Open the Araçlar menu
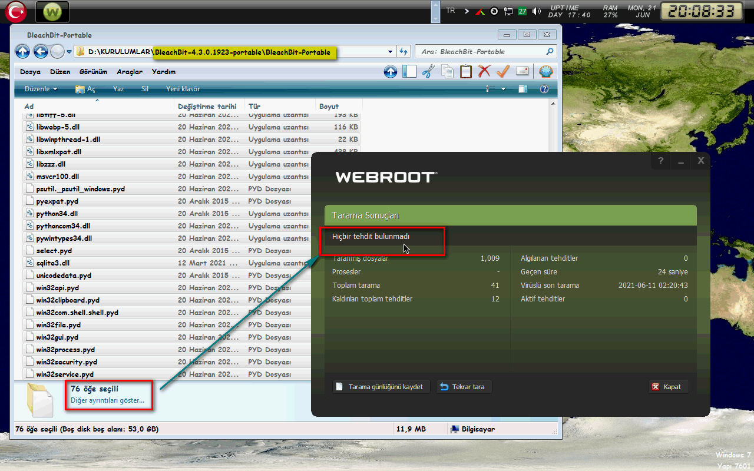Image resolution: width=754 pixels, height=471 pixels. 130,72
